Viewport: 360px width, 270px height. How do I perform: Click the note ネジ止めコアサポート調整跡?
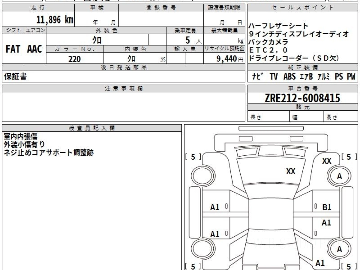point(49,152)
